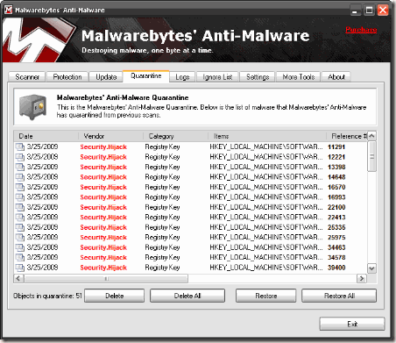Select the row icon for reference 22100
The width and height of the screenshot is (396, 343).
[x=20, y=207]
